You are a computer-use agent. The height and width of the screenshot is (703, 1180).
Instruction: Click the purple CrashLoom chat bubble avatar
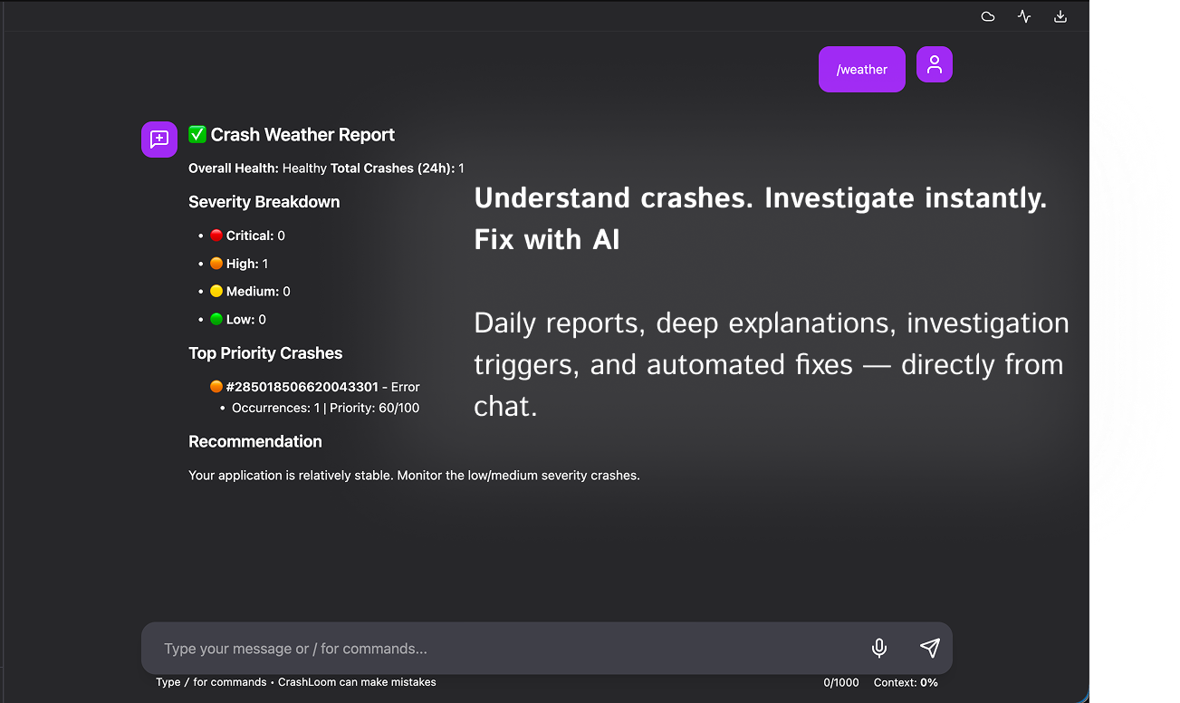(x=158, y=139)
